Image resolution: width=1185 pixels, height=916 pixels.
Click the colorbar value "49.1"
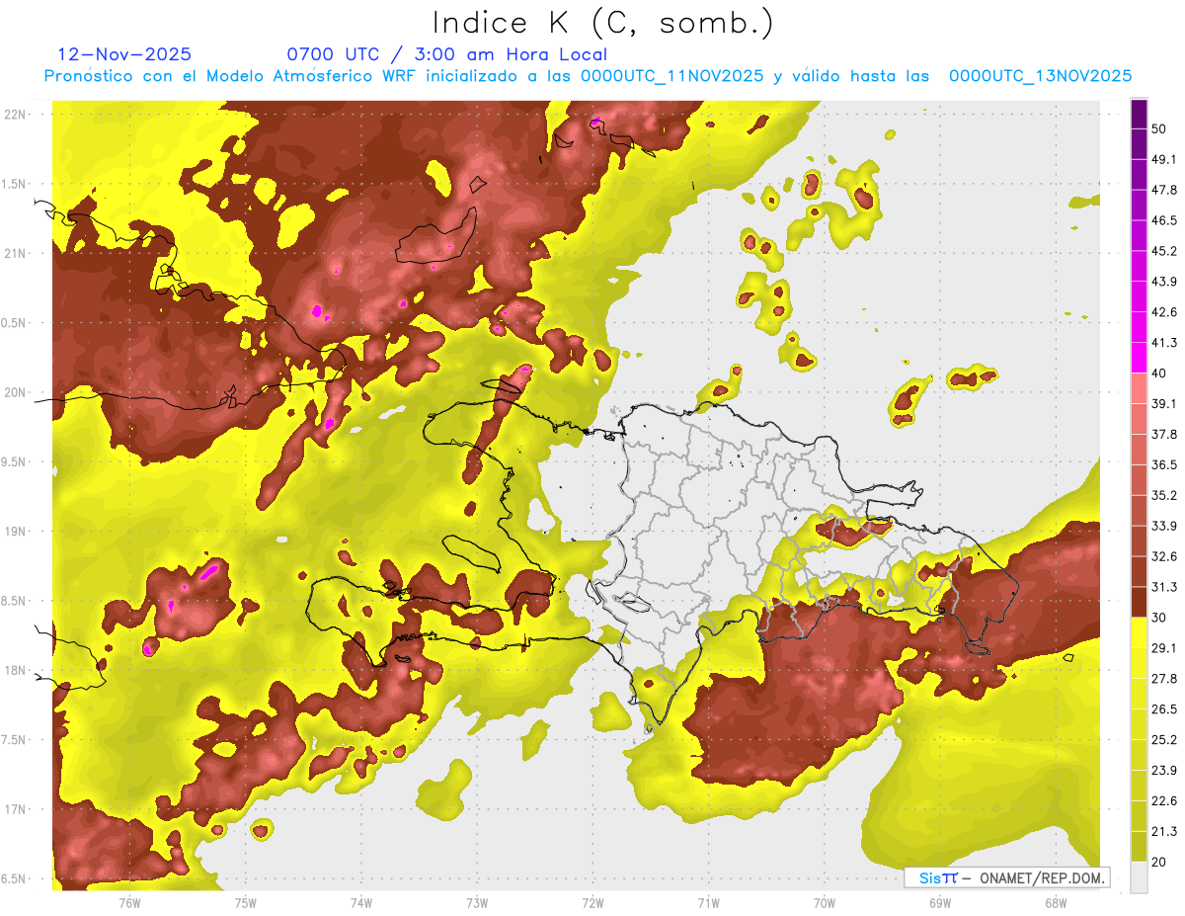tap(1164, 159)
